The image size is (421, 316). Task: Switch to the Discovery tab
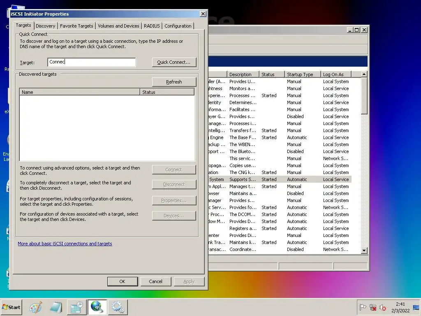pyautogui.click(x=45, y=26)
